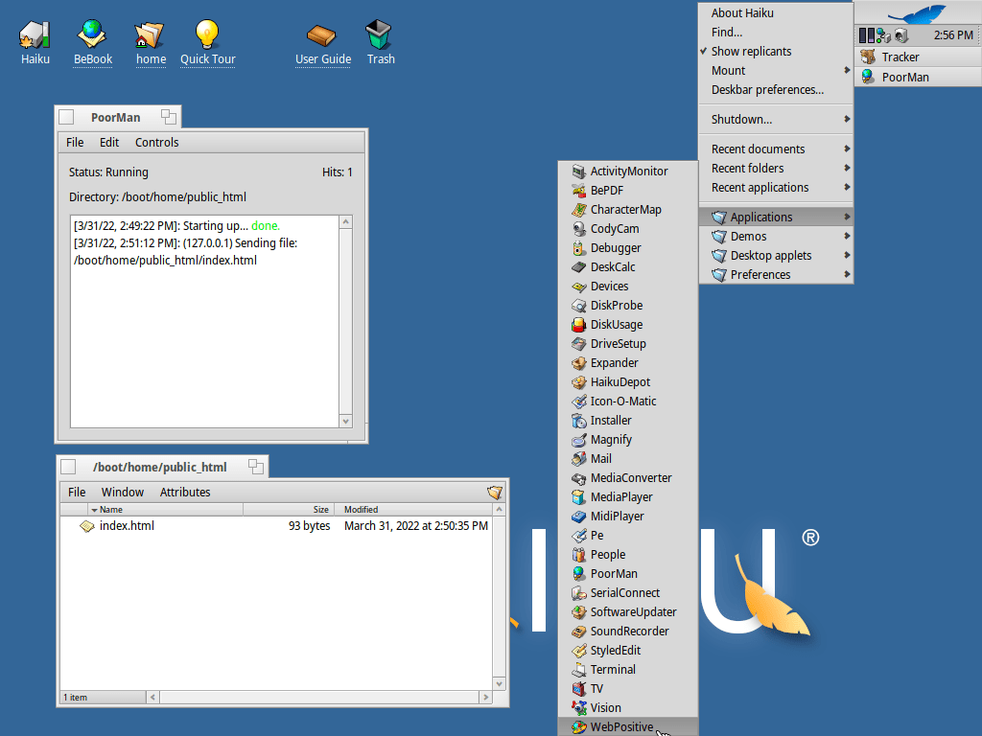
Task: Expand the Demos submenu
Action: point(776,236)
